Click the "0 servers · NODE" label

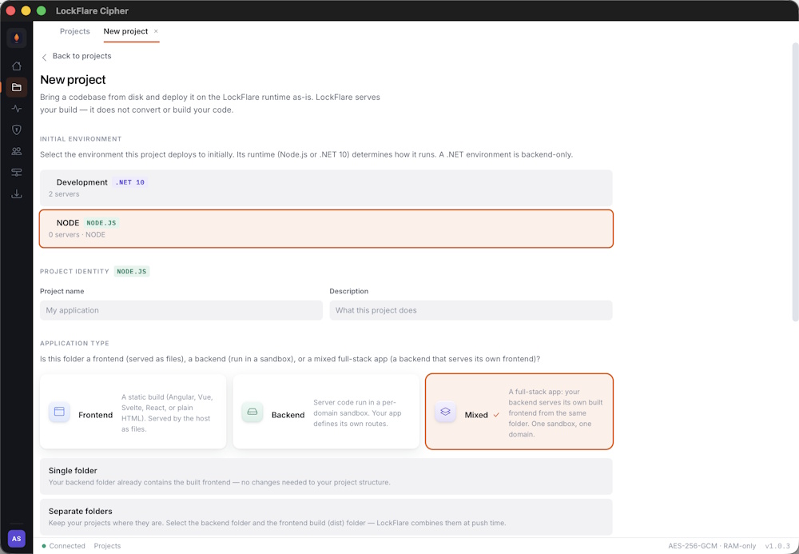click(x=77, y=234)
